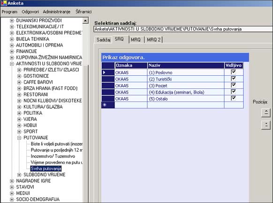Select 'Svrha putovanja' tree item
The height and width of the screenshot is (203, 273).
46,169
